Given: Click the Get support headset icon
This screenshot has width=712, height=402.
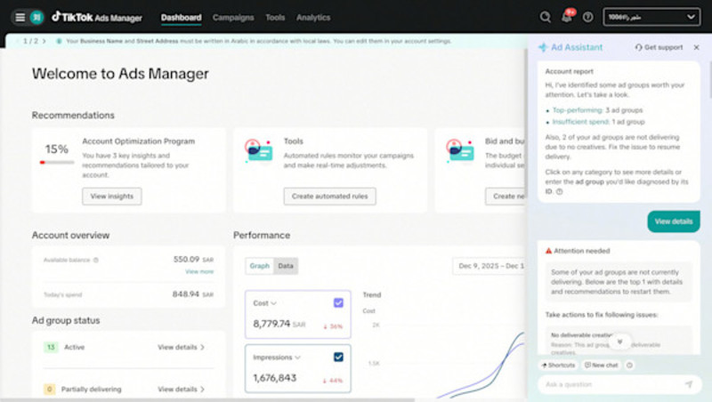Looking at the screenshot, I should pyautogui.click(x=639, y=47).
